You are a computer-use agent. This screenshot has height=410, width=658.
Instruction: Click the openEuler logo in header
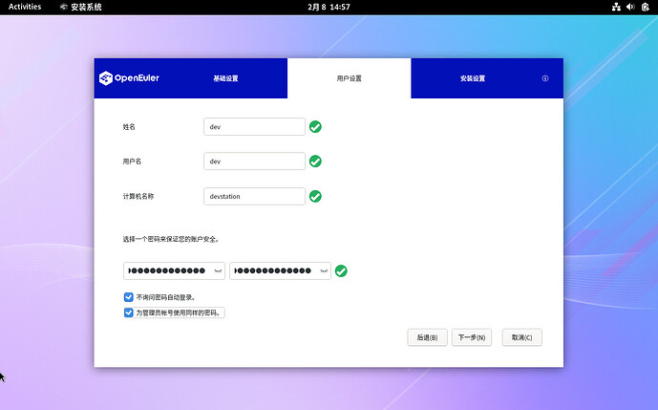(x=129, y=78)
